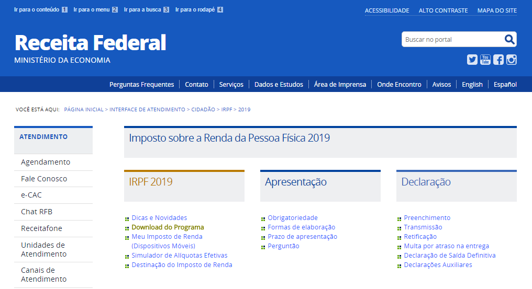Go to Página Inicial breadcrumb

tap(83, 109)
